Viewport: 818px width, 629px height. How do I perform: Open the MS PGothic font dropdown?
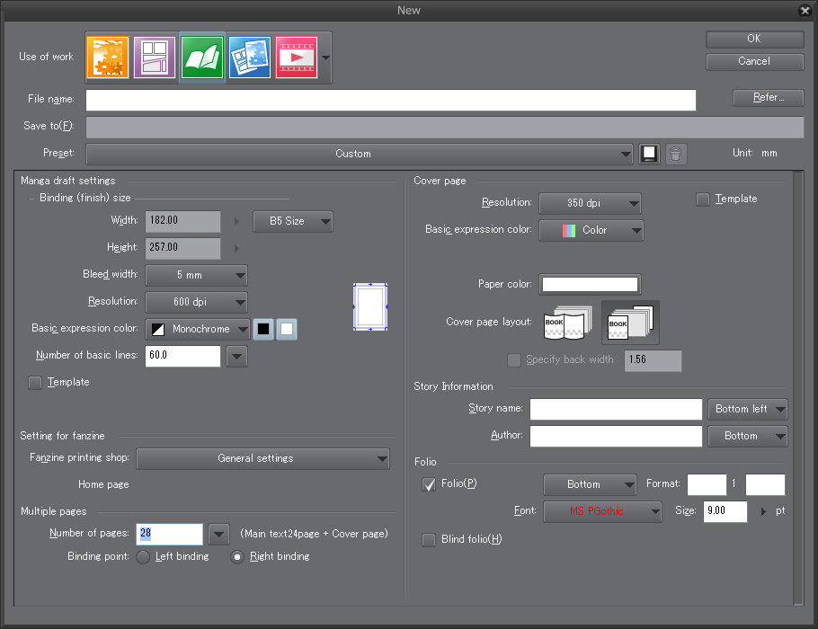point(602,511)
